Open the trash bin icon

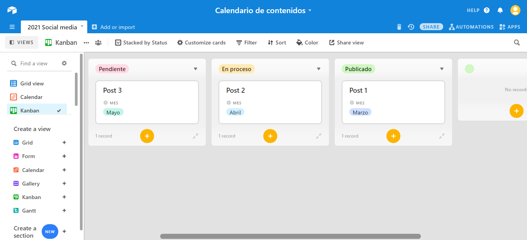(x=399, y=27)
